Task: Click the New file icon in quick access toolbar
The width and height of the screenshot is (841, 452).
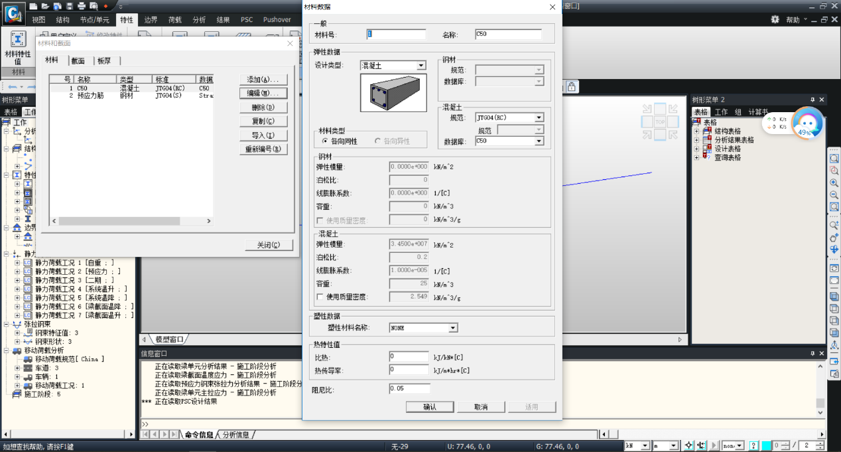Action: pyautogui.click(x=34, y=6)
